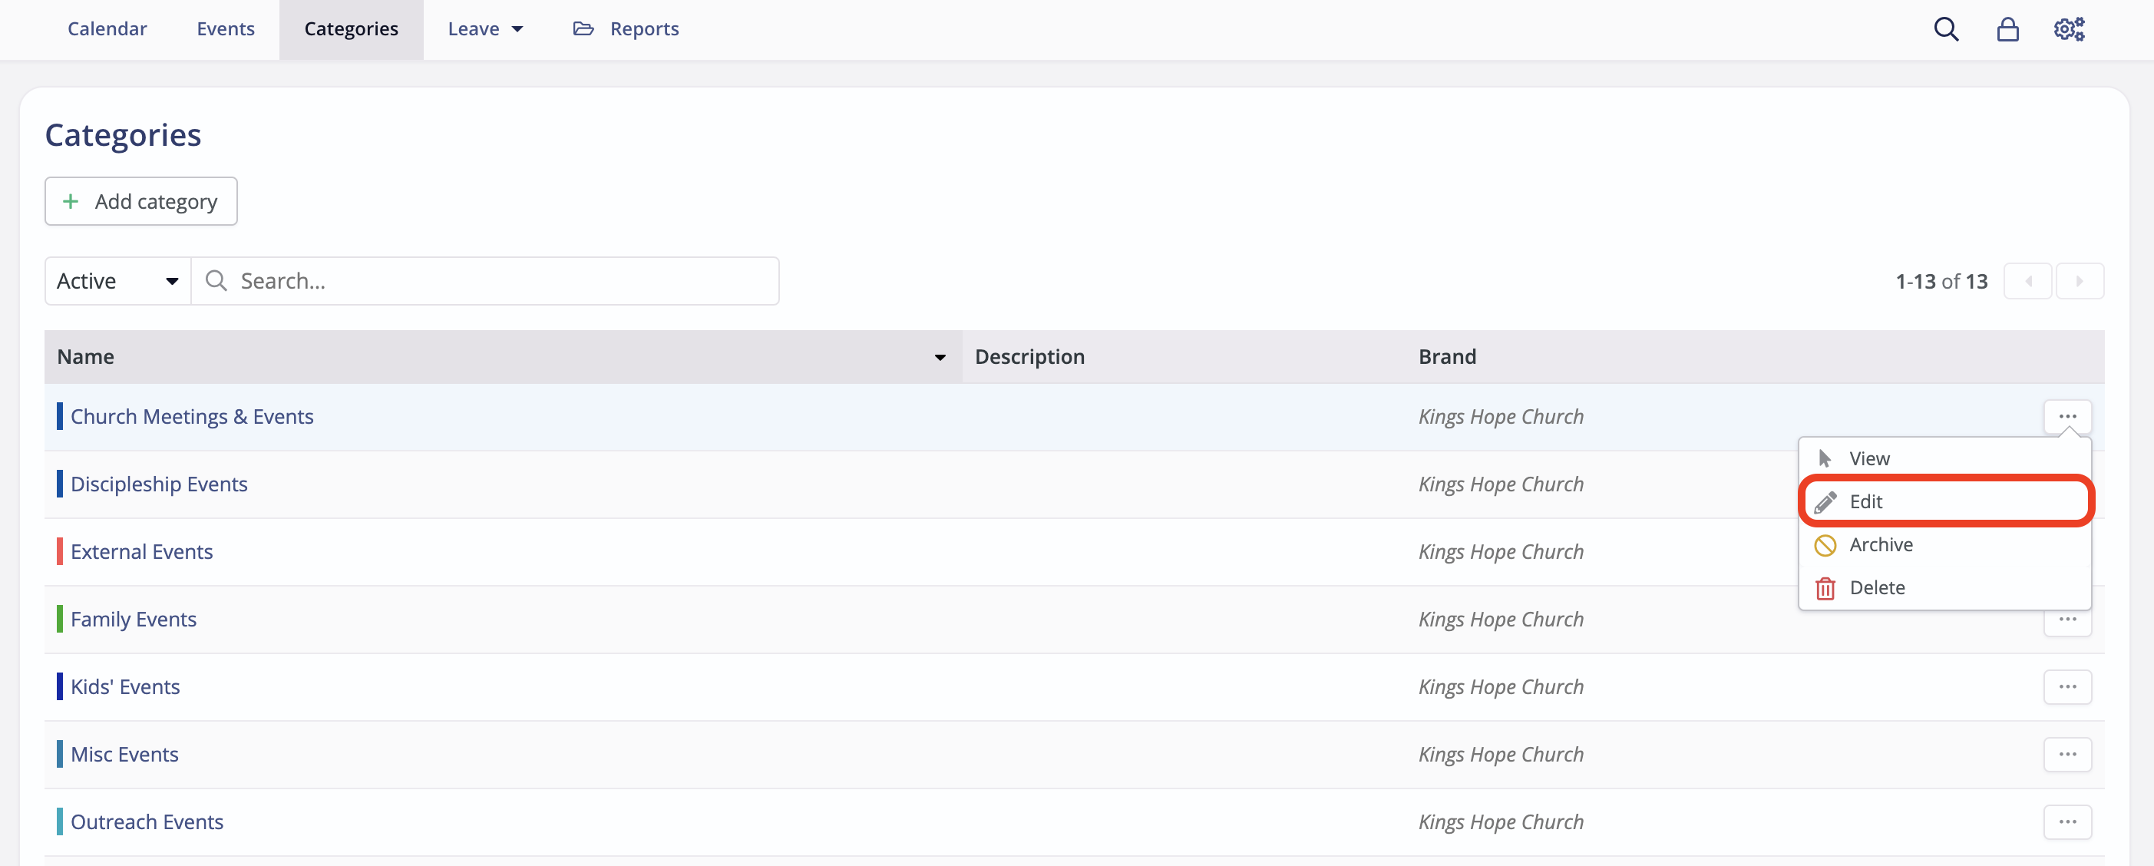The height and width of the screenshot is (866, 2154).
Task: Open the Discipleship Events category
Action: [158, 483]
